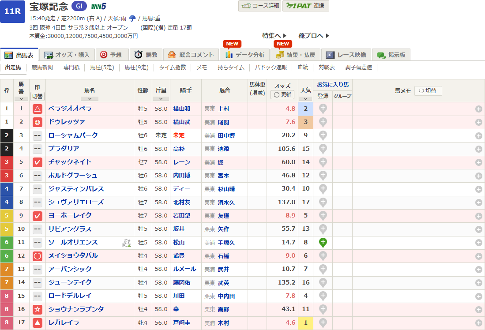Open jockey 武豊 profile link
The width and height of the screenshot is (485, 330).
coord(180,256)
